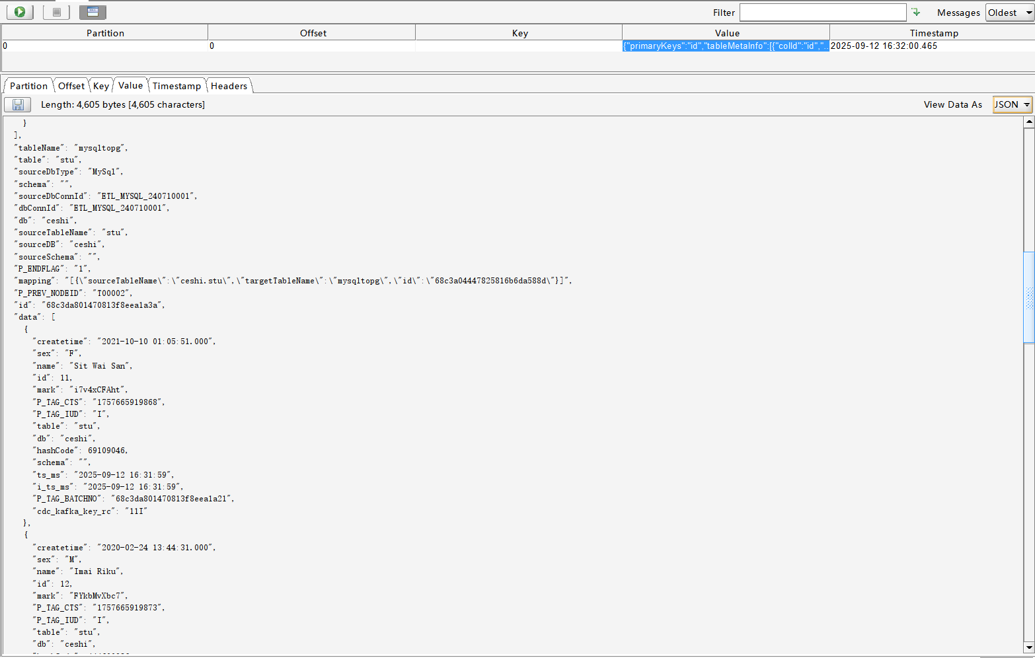Viewport: 1035px width, 658px height.
Task: Click the "sourceDB": "ceshi" line
Action: point(59,244)
